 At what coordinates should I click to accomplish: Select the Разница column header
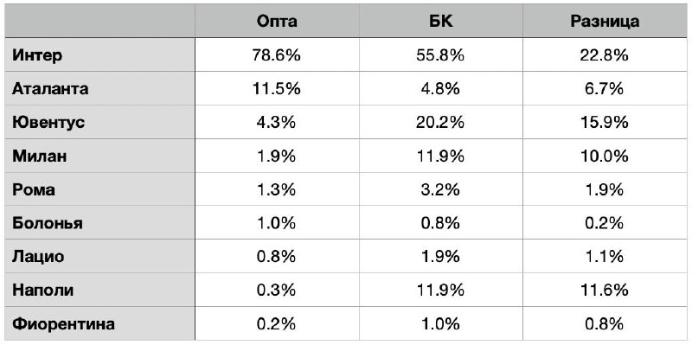coord(604,21)
